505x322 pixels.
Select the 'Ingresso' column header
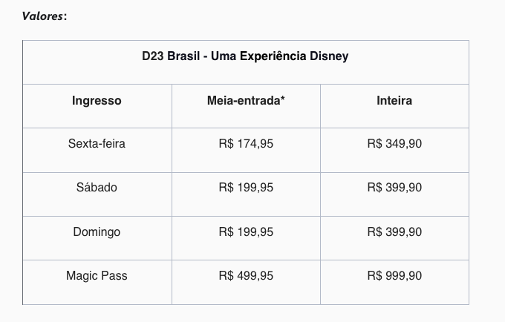(x=97, y=100)
